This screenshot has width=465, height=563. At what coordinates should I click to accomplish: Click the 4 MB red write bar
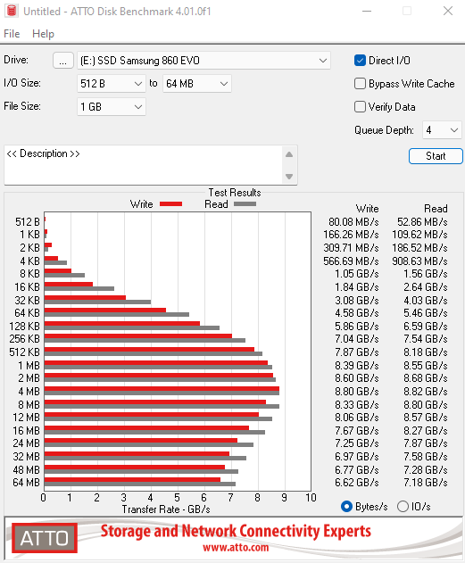click(x=162, y=389)
